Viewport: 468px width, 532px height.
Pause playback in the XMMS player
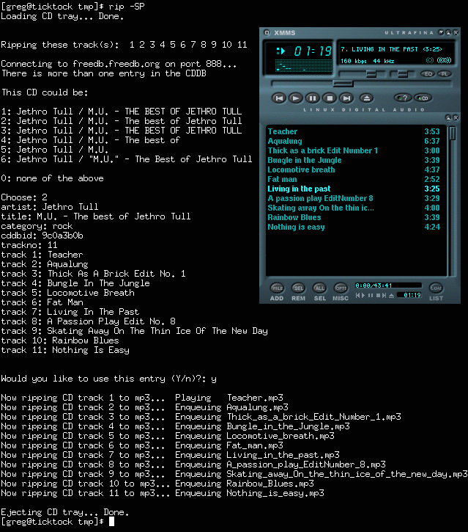313,98
